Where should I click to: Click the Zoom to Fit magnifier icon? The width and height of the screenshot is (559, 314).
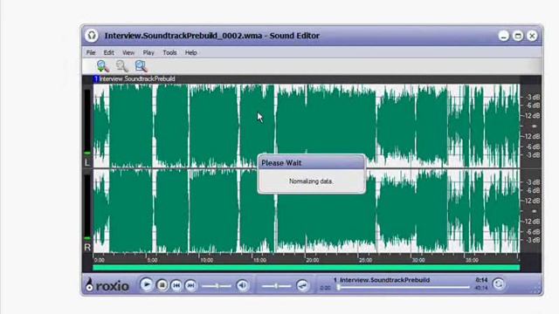click(141, 66)
